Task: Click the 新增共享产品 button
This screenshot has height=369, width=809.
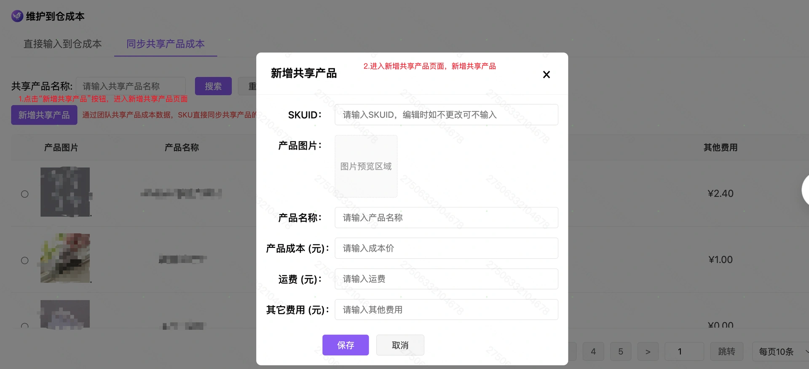Action: 44,115
